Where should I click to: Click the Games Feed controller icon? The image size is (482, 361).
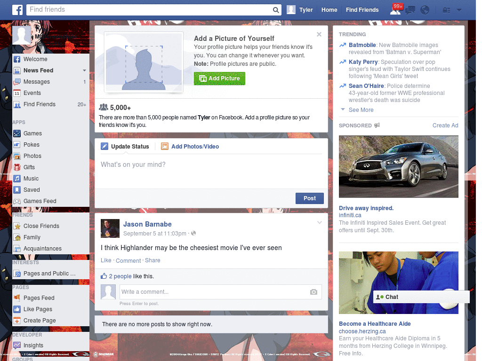17,201
